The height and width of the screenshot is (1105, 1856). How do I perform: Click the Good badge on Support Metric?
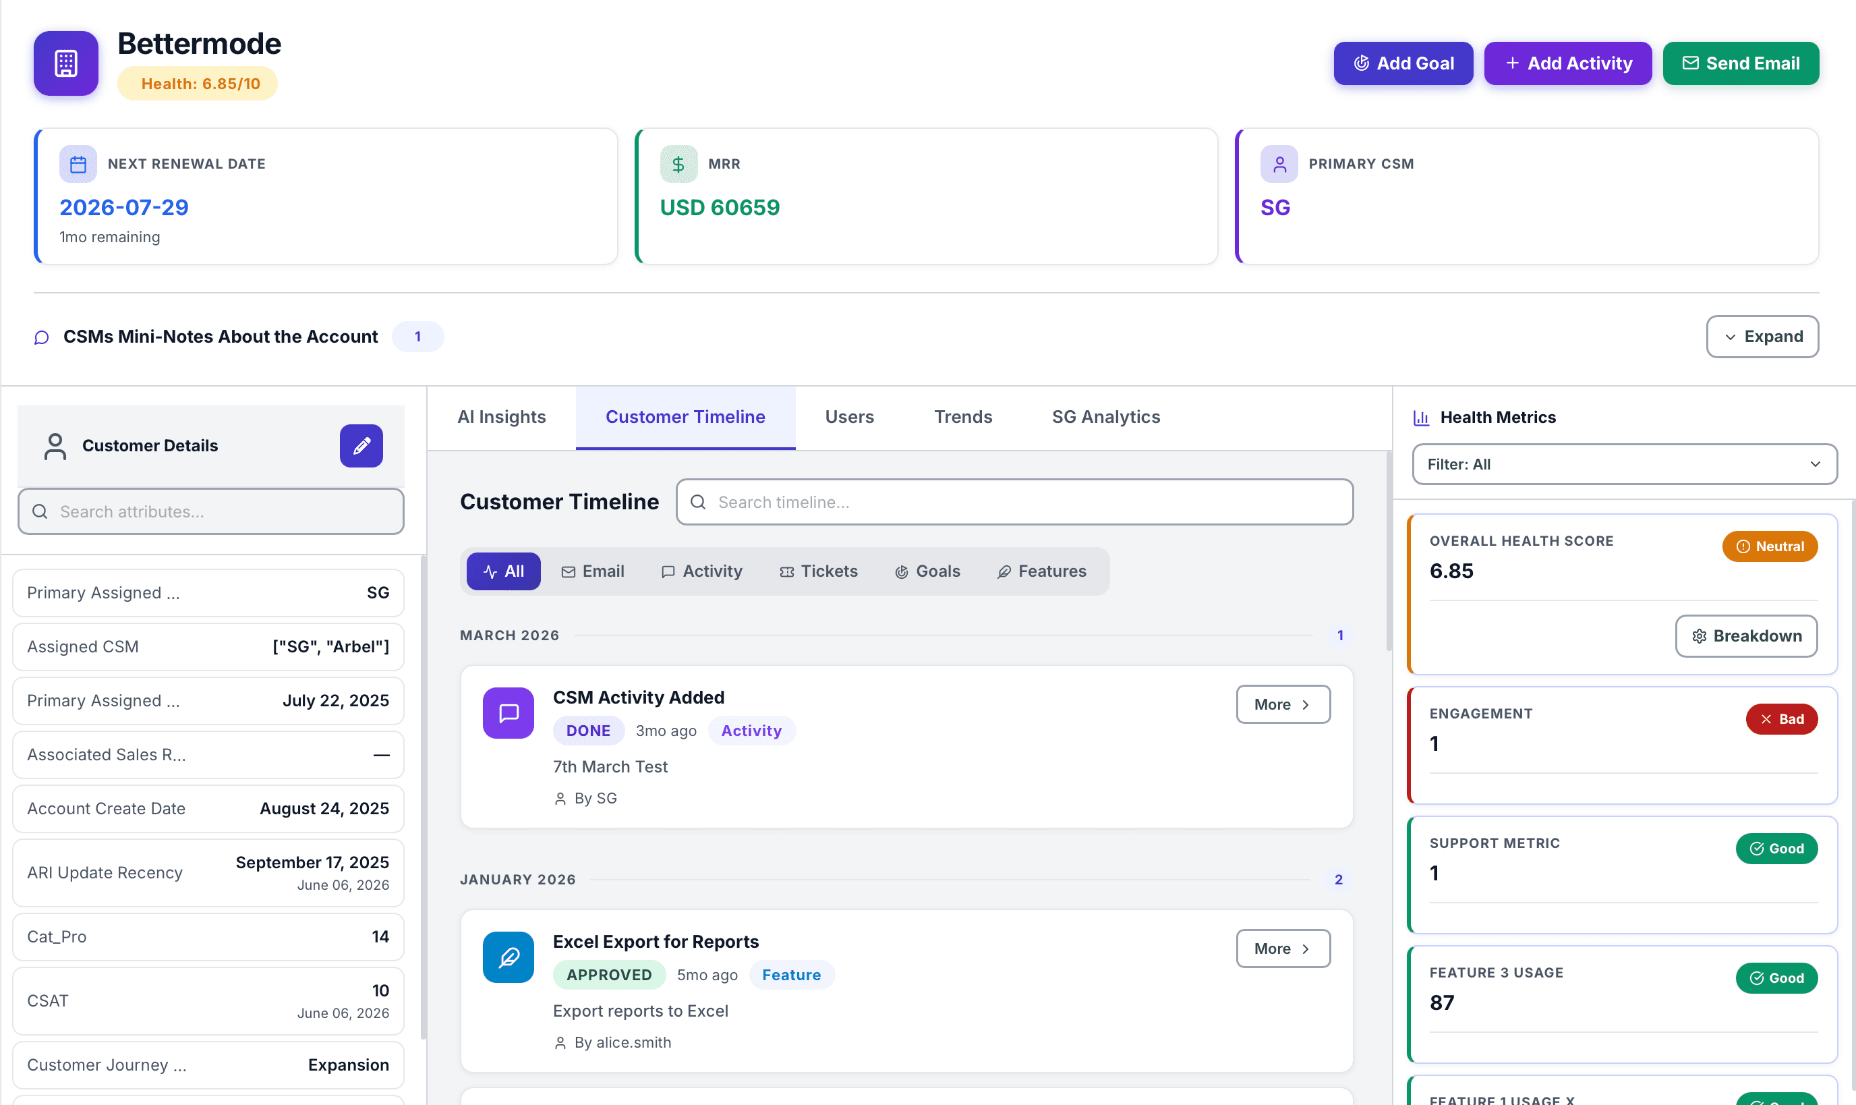(1776, 849)
